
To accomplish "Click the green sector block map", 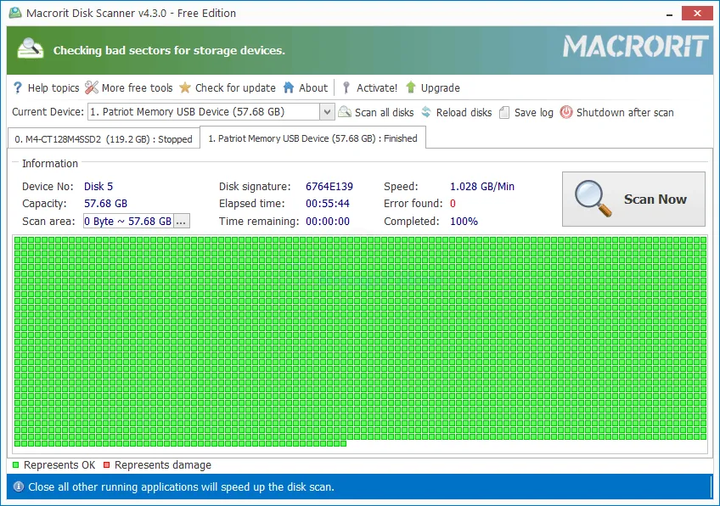I will tap(360, 341).
